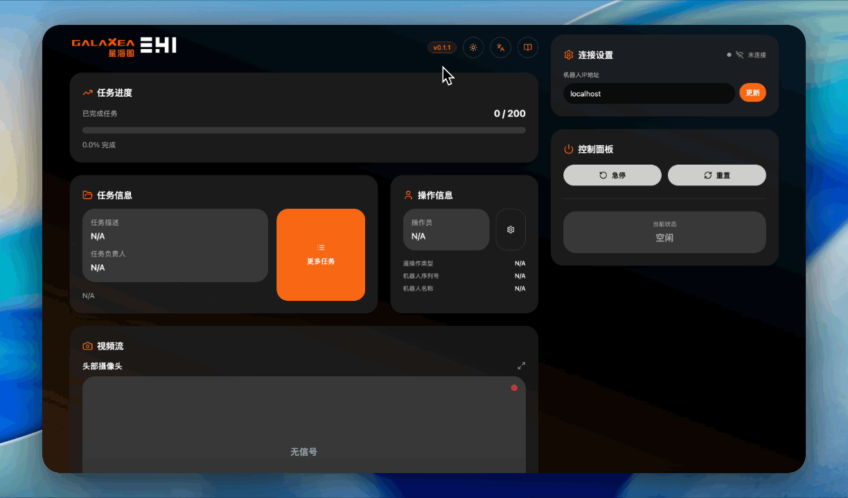Viewport: 848px width, 498px height.
Task: Open operator settings gear in 操作信息 panel
Action: tap(511, 229)
